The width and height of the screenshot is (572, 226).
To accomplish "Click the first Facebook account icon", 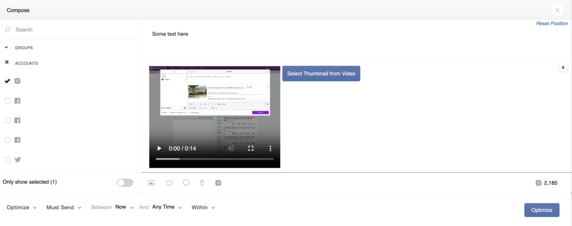I will (x=17, y=100).
